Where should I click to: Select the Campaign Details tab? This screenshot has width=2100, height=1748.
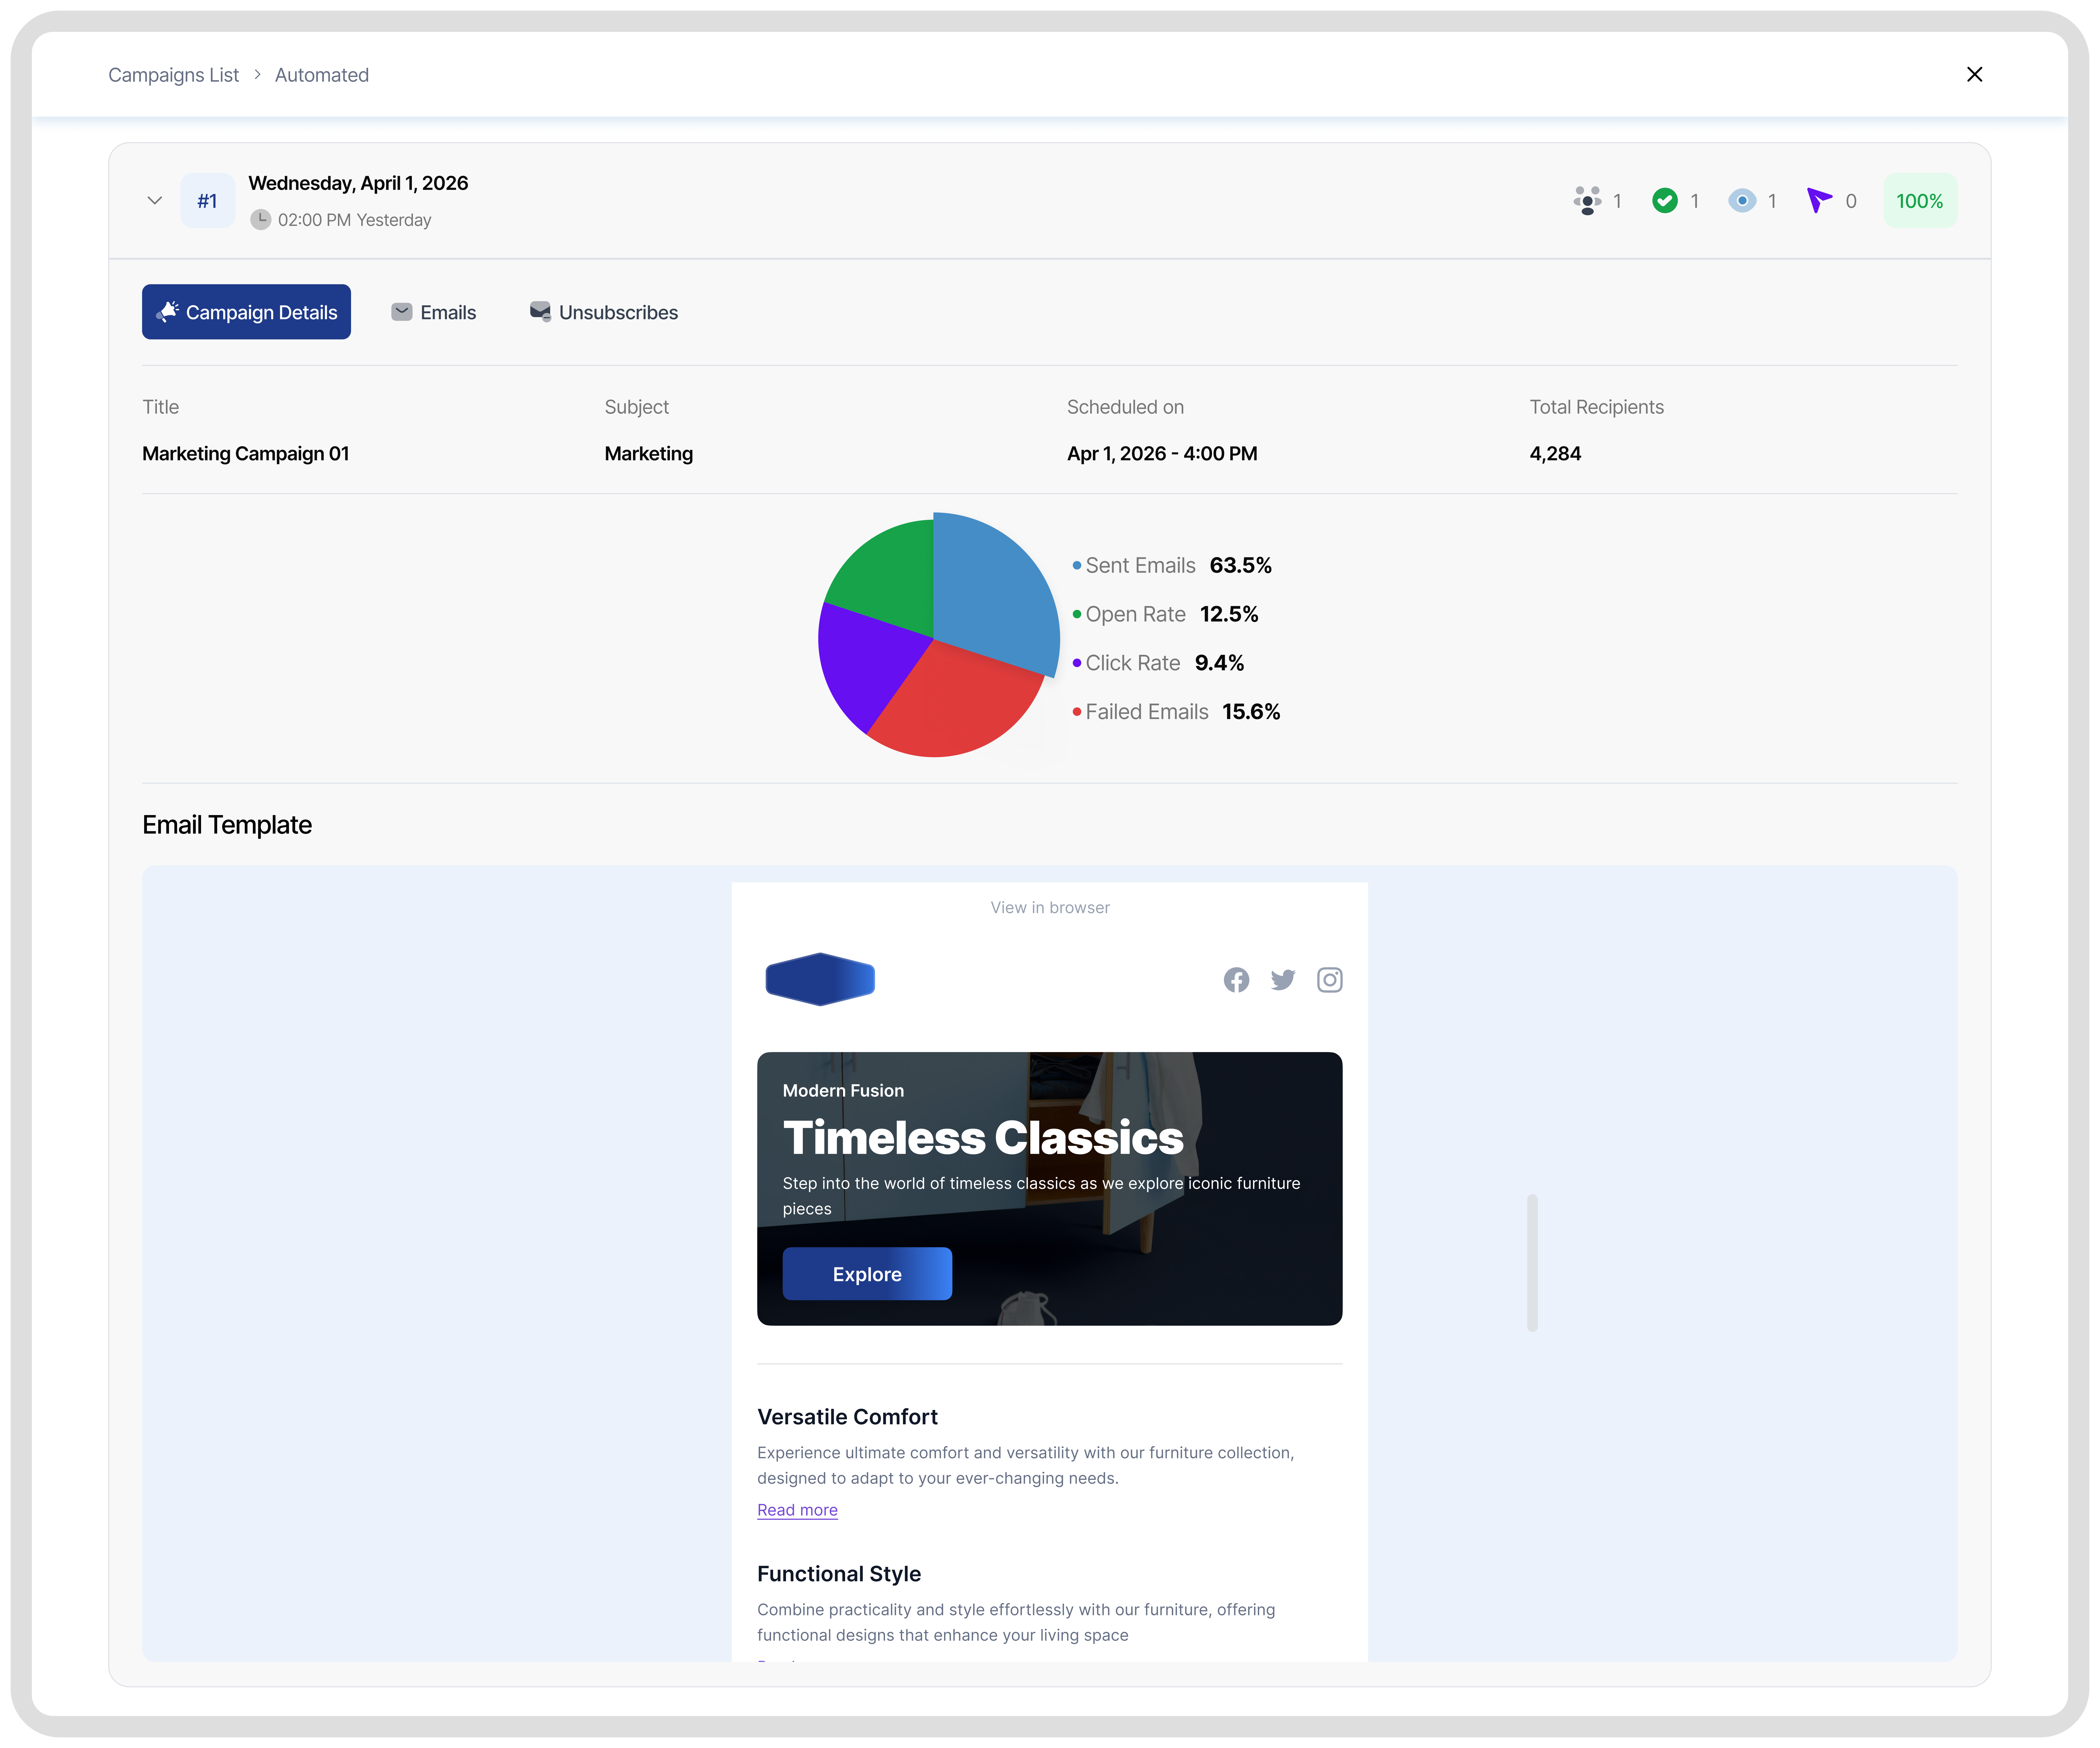(246, 312)
